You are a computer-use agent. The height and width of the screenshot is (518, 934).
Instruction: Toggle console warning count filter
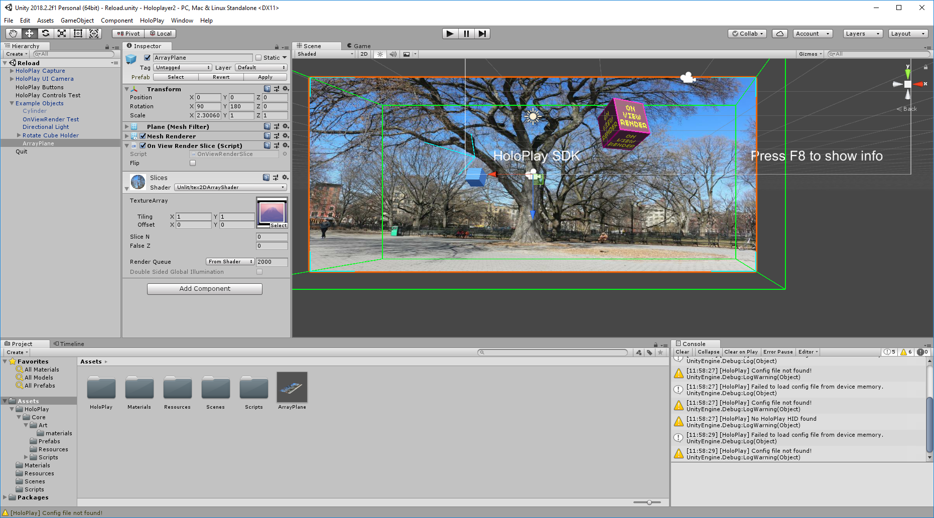906,352
